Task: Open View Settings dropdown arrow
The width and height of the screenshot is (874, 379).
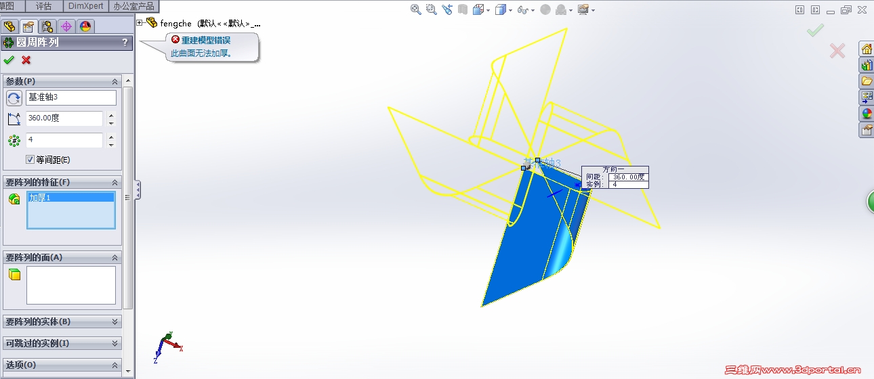Action: pyautogui.click(x=593, y=10)
